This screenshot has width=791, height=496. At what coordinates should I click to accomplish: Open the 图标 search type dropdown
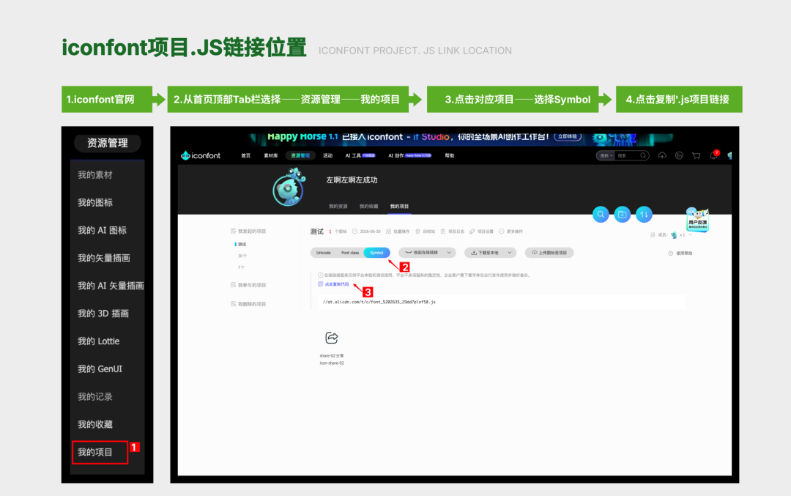pos(606,155)
